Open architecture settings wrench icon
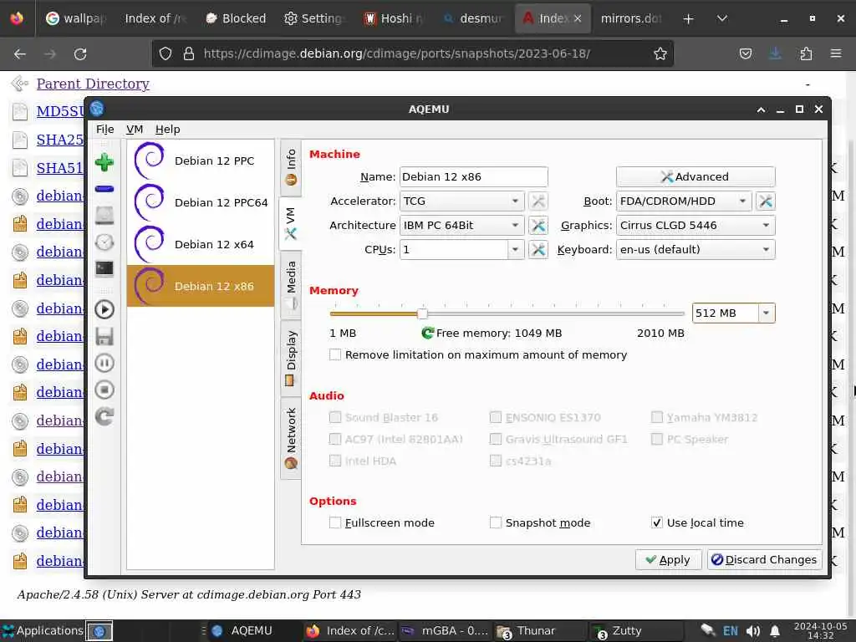 538,225
